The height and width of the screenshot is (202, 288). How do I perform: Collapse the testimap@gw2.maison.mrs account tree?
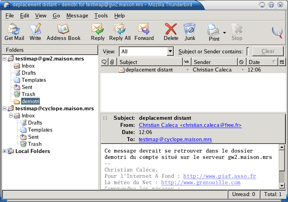tap(5, 59)
